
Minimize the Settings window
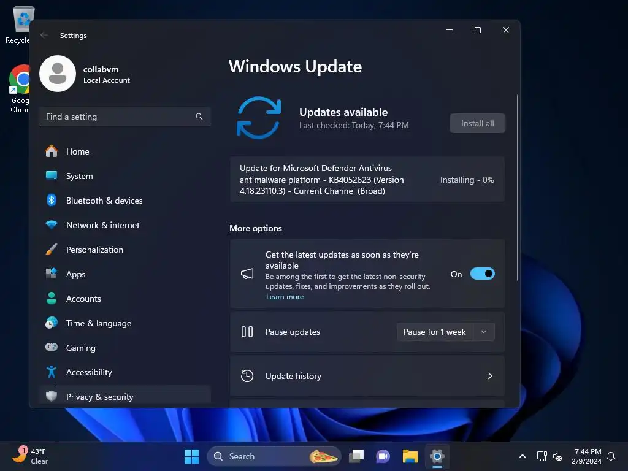450,30
